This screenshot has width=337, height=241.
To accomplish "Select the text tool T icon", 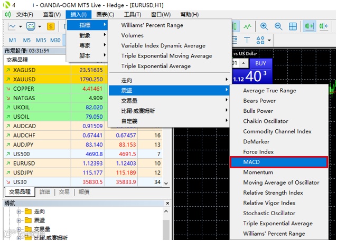I will pyautogui.click(x=247, y=40).
